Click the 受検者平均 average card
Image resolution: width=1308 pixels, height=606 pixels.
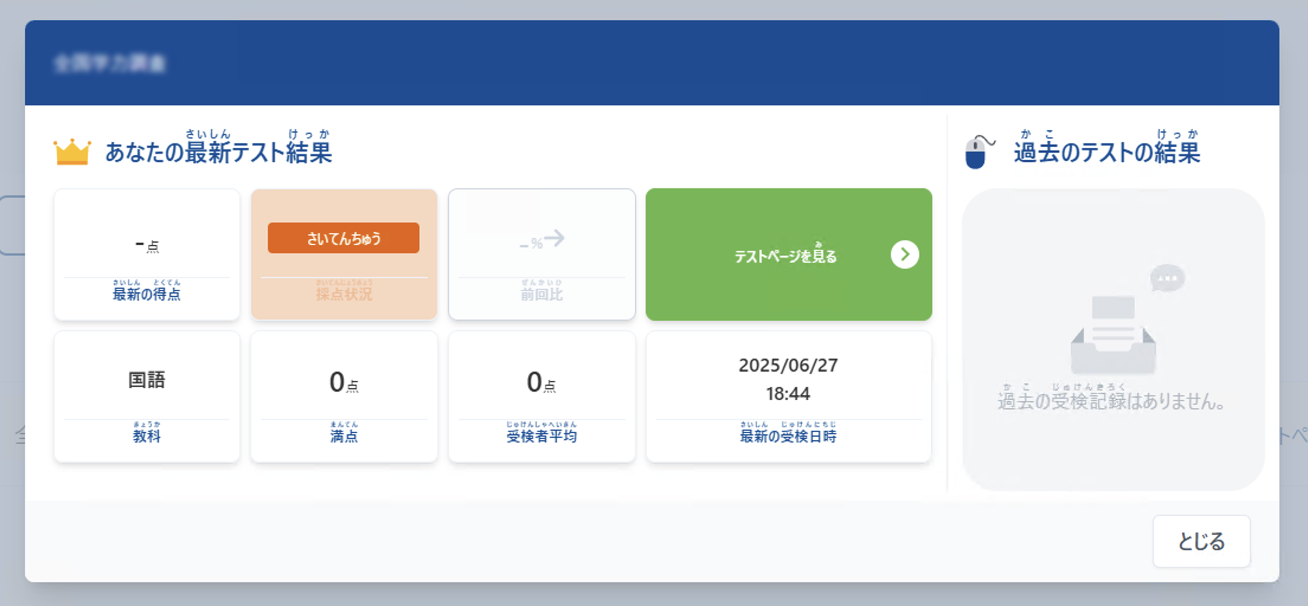(541, 397)
